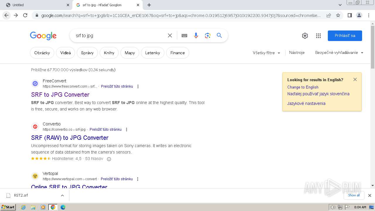375x211 pixels.
Task: Dismiss the English results language notice
Action: (x=355, y=79)
